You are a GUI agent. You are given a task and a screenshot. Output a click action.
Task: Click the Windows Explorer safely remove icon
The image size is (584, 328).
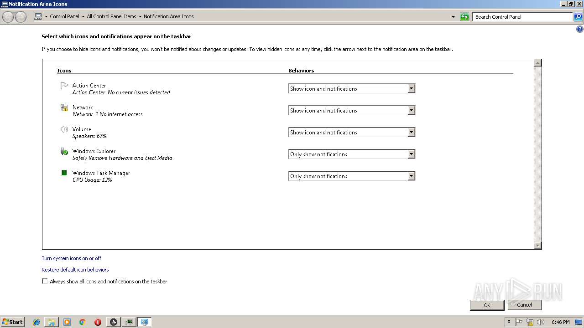point(64,151)
